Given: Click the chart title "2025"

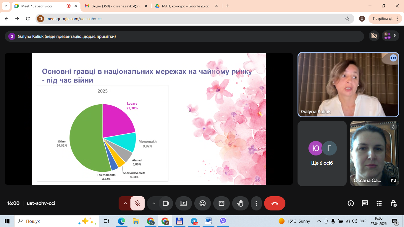Looking at the screenshot, I should click(x=103, y=91).
